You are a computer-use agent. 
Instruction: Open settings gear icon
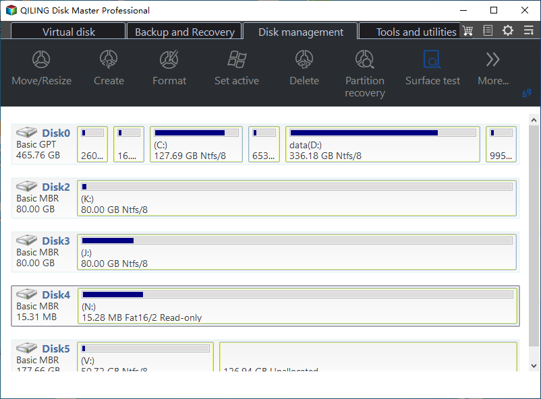click(x=507, y=30)
